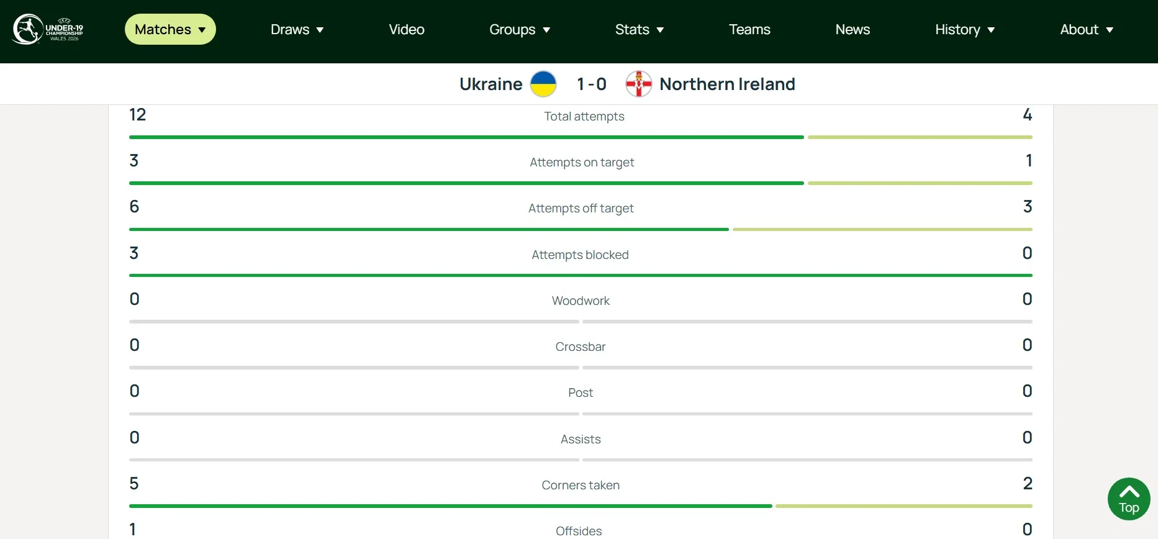Open the Teams page
The height and width of the screenshot is (539, 1158).
(749, 29)
